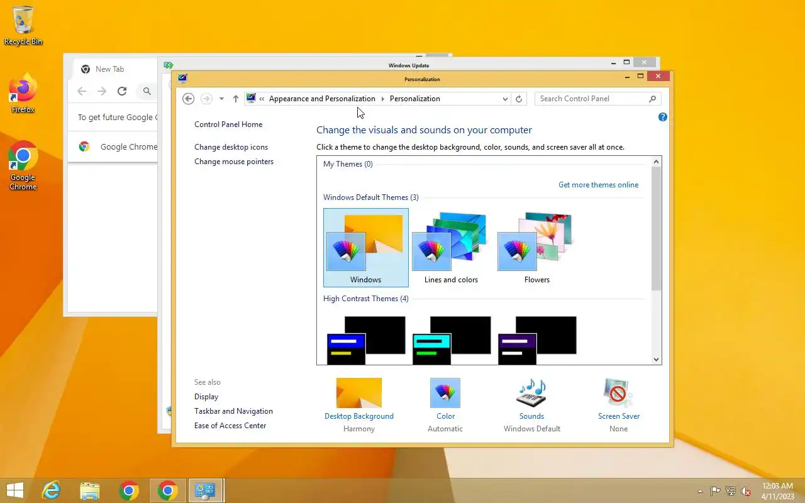Show hidden system tray icons
Image resolution: width=805 pixels, height=503 pixels.
[x=700, y=491]
